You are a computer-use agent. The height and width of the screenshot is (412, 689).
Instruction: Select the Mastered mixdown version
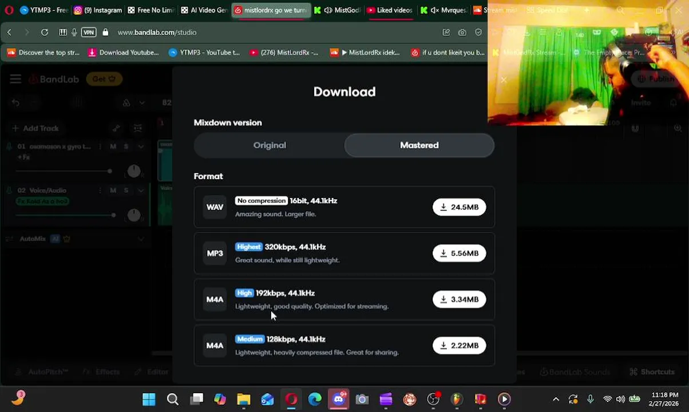pyautogui.click(x=419, y=145)
